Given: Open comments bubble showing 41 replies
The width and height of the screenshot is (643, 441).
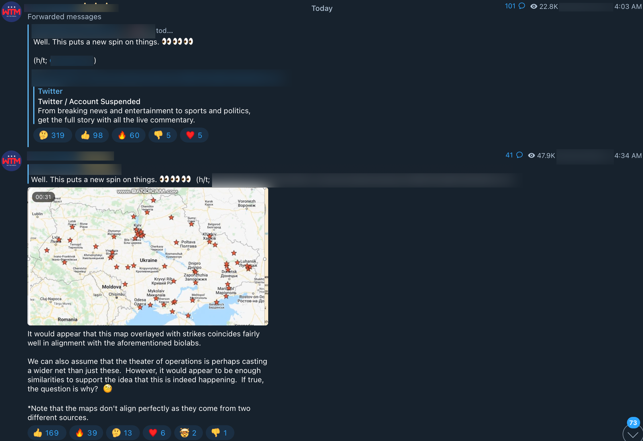Looking at the screenshot, I should [514, 155].
